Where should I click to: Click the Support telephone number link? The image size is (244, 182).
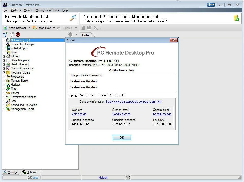[x=81, y=124]
